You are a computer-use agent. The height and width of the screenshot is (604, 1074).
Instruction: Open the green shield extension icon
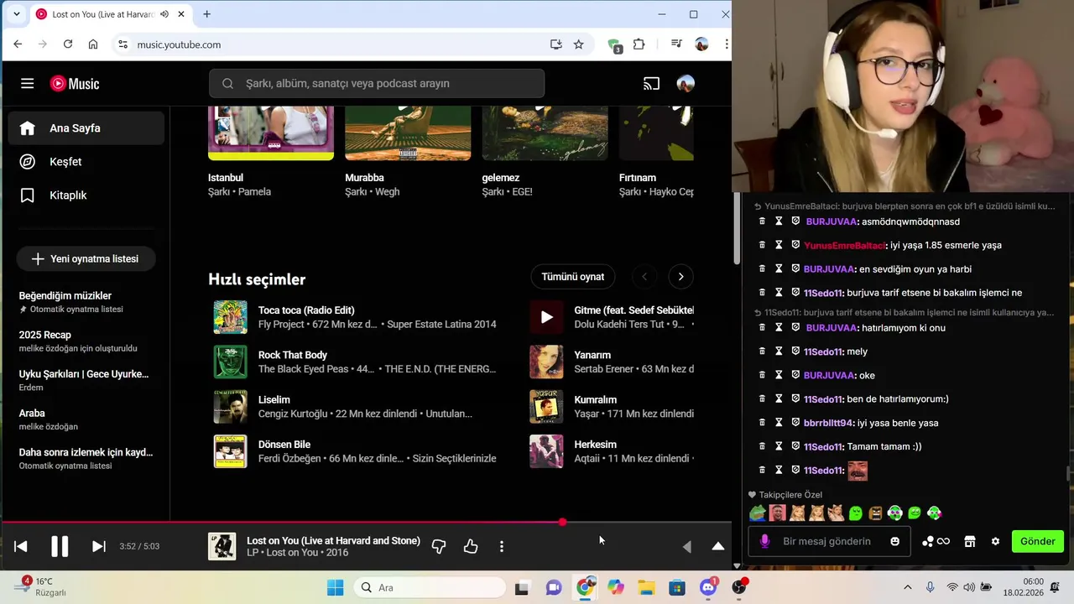pyautogui.click(x=614, y=45)
